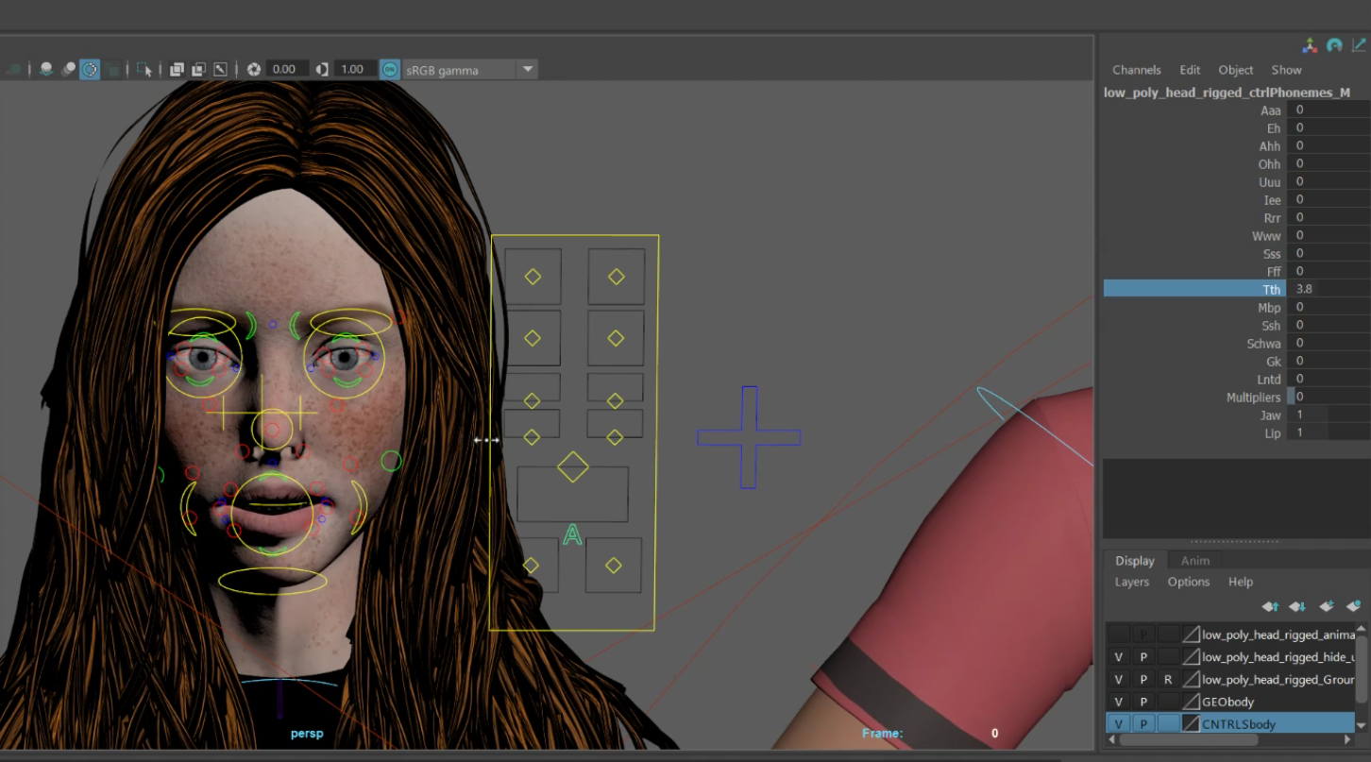This screenshot has width=1371, height=762.
Task: Select the low_poly_head_rigged_anima layer
Action: [x=1278, y=635]
